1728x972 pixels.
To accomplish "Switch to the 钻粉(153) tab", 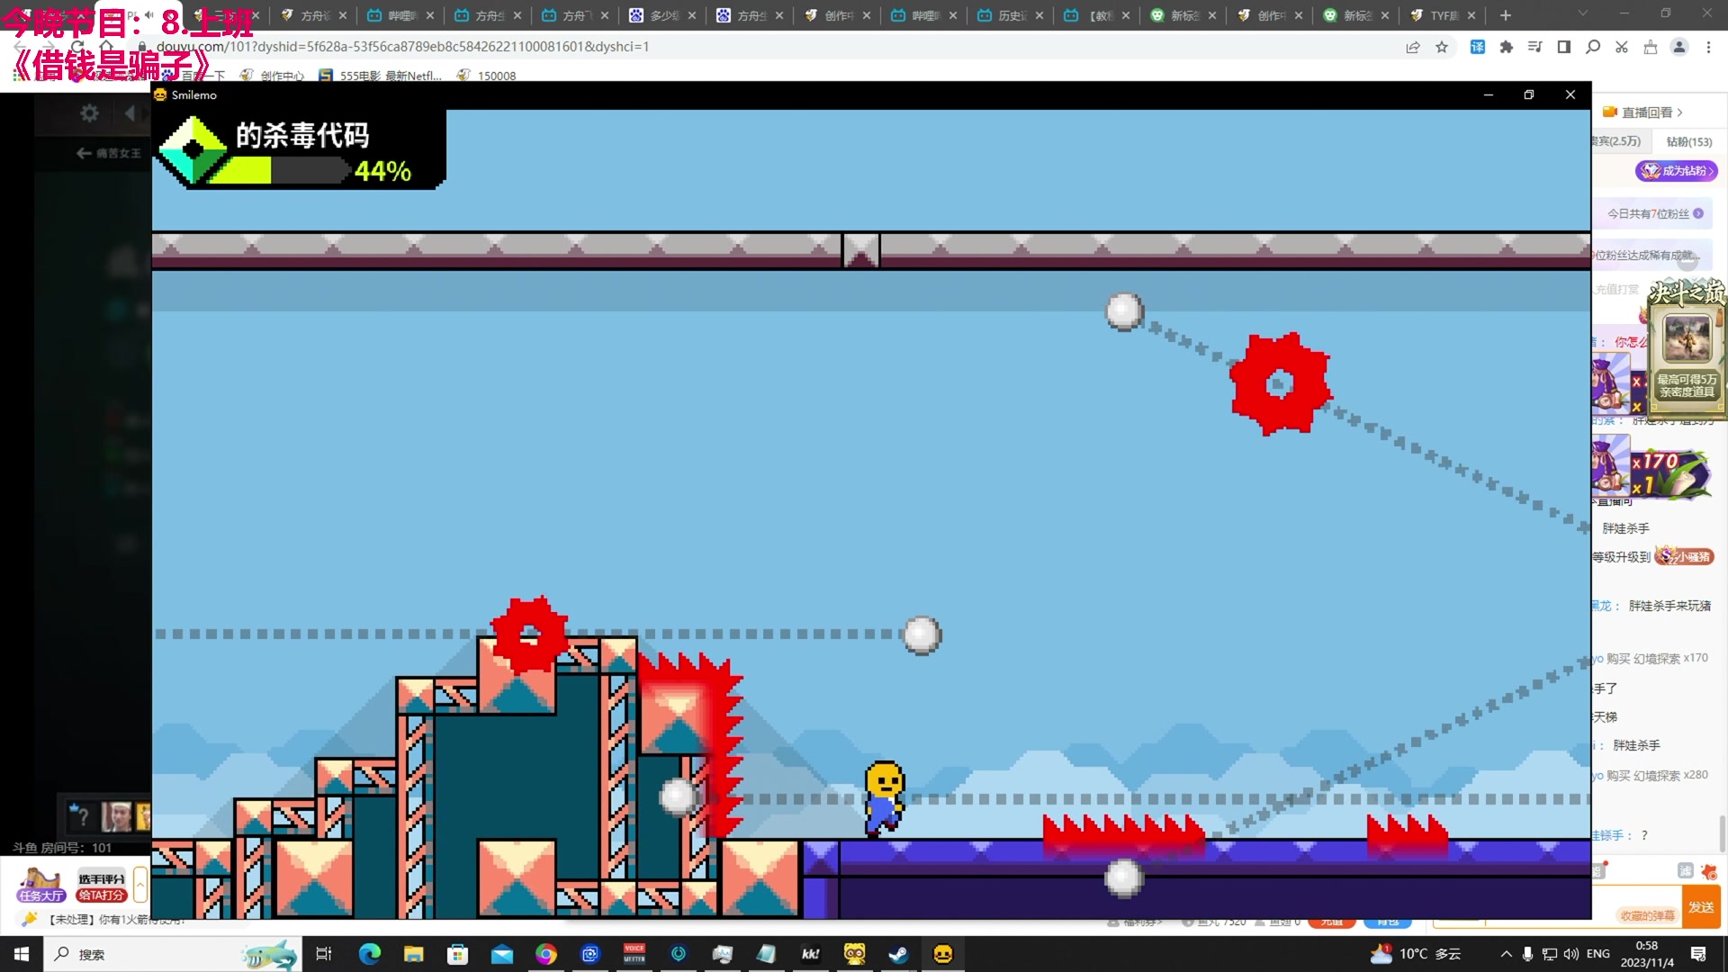I will (x=1688, y=141).
